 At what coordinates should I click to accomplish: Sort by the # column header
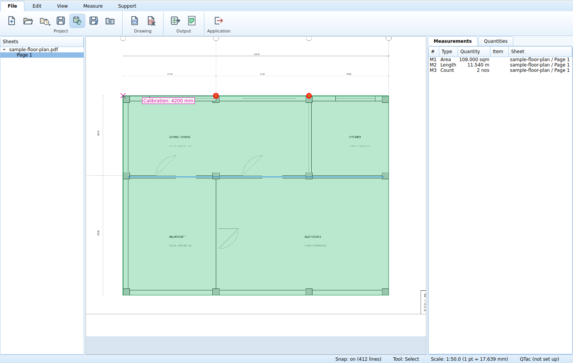[433, 52]
